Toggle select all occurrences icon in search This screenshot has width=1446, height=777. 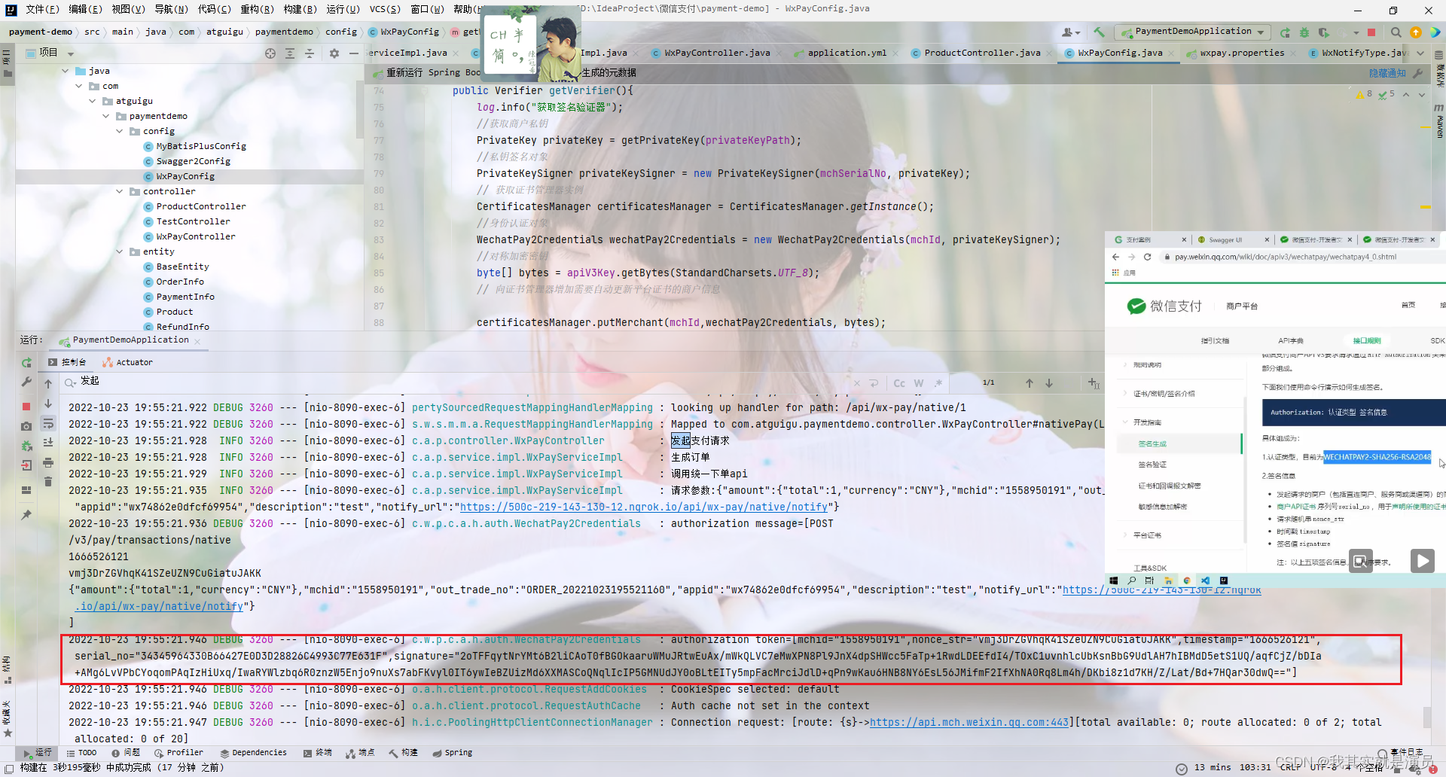pyautogui.click(x=1094, y=383)
